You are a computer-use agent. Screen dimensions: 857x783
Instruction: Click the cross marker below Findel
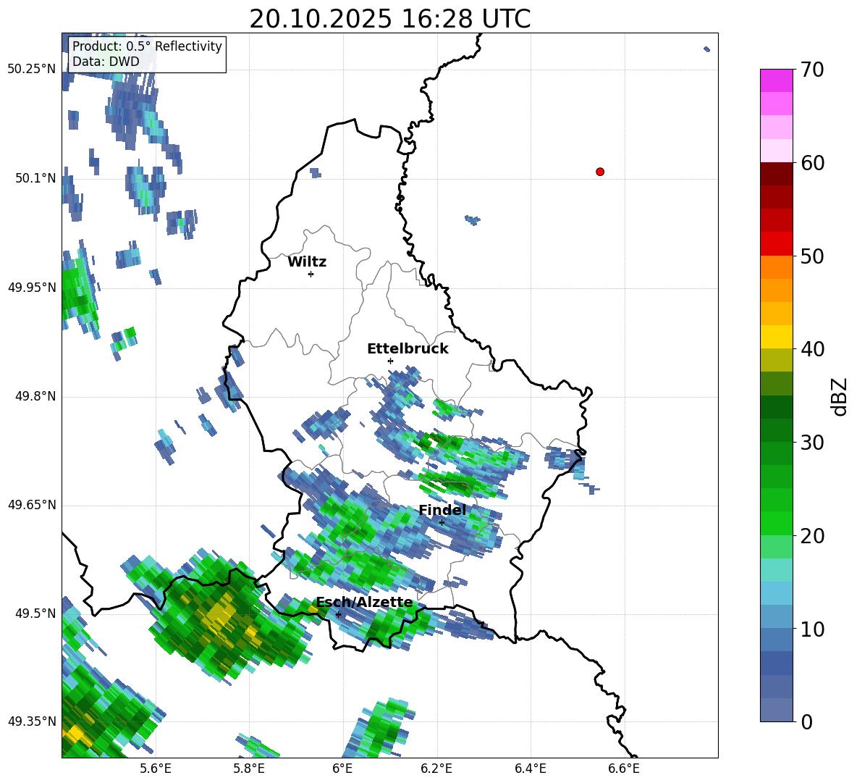442,523
